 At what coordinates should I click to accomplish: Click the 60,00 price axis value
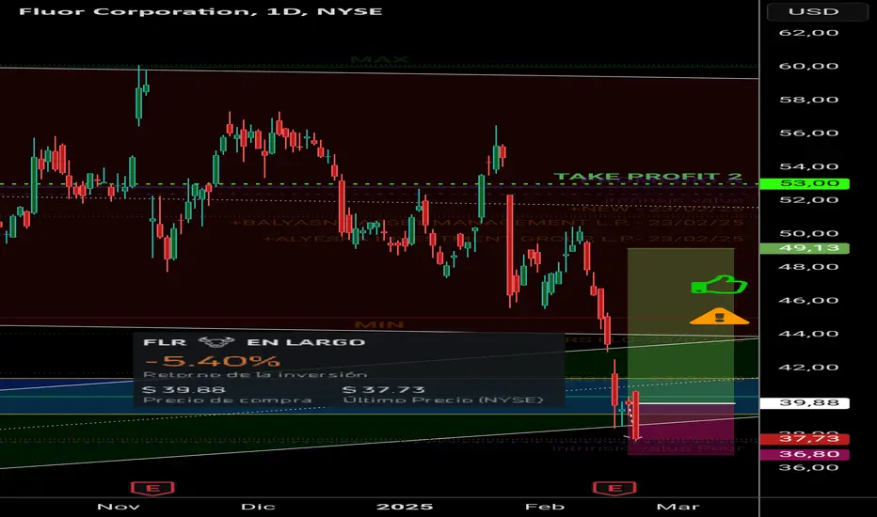coord(808,66)
